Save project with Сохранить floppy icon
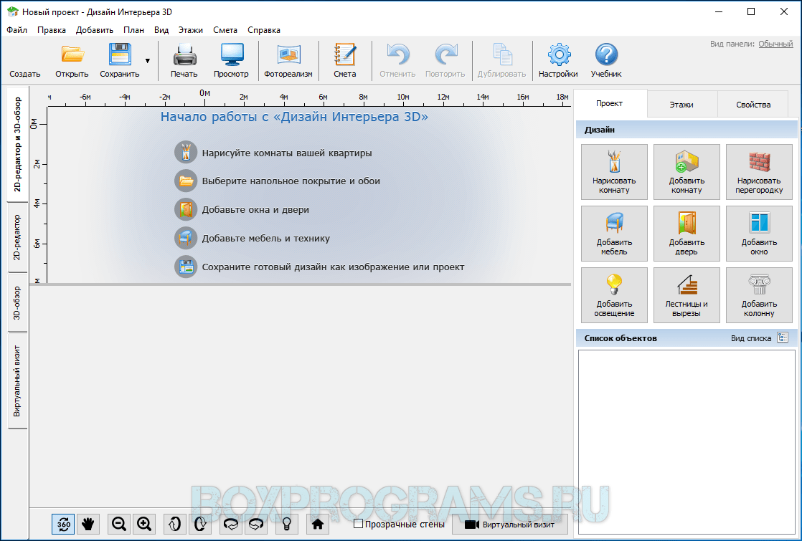Image resolution: width=802 pixels, height=541 pixels. 120,61
